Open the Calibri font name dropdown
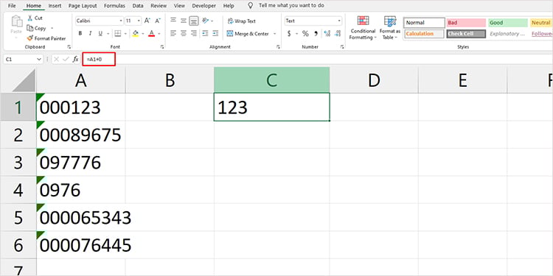Image resolution: width=553 pixels, height=276 pixels. pyautogui.click(x=120, y=21)
